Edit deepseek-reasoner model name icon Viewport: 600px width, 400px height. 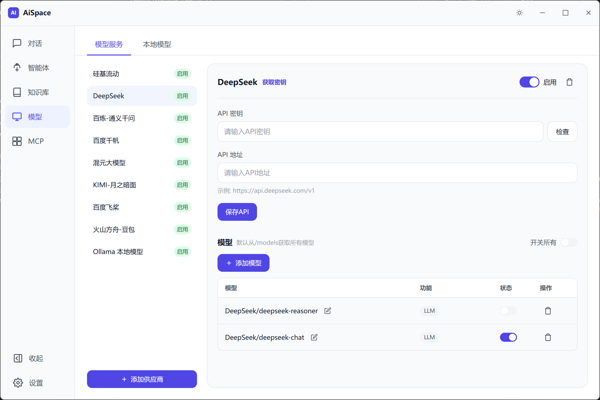(x=327, y=311)
